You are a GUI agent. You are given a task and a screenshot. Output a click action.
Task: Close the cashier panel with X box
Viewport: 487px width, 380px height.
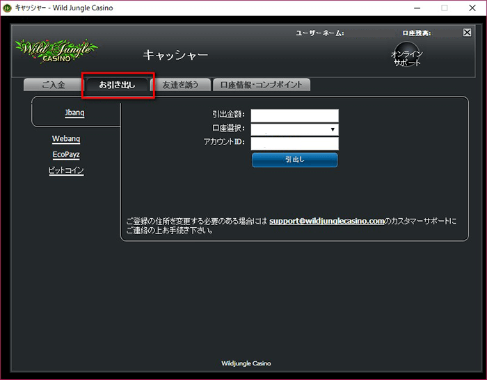pyautogui.click(x=467, y=33)
